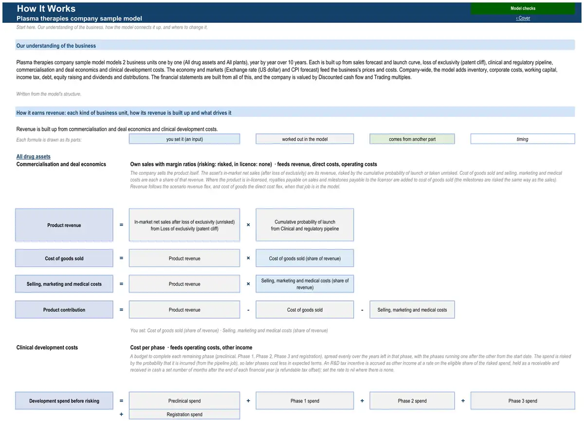Select the bold 'Product contribution' result box
Screen dimensions: 584x422
(x=64, y=310)
